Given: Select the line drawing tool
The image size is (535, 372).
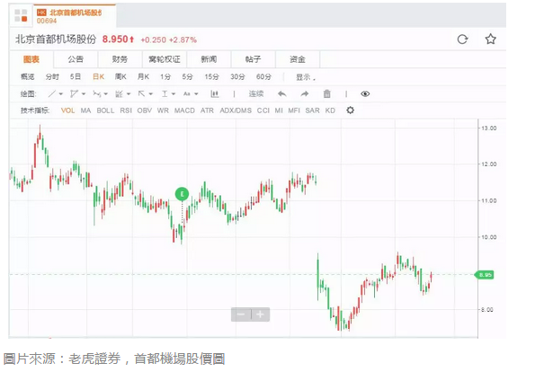Looking at the screenshot, I should pyautogui.click(x=52, y=93).
